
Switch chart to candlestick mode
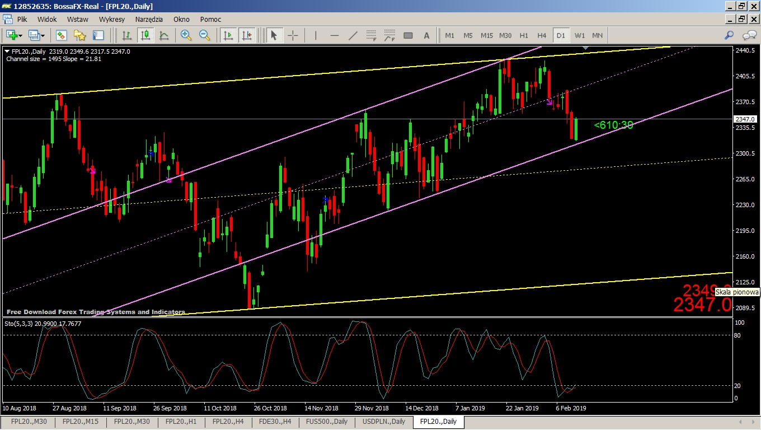145,35
